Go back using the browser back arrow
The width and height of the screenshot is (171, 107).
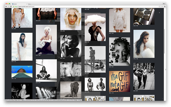tap(6, 6)
